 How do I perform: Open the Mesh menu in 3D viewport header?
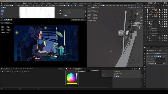117,5
